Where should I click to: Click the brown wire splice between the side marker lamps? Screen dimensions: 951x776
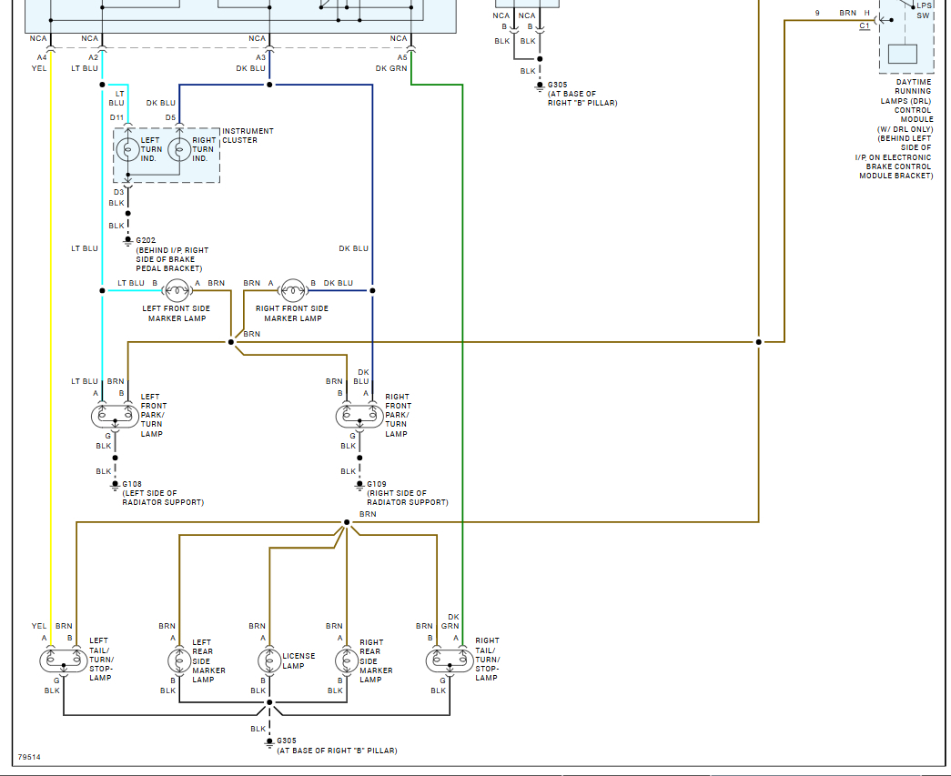(231, 342)
